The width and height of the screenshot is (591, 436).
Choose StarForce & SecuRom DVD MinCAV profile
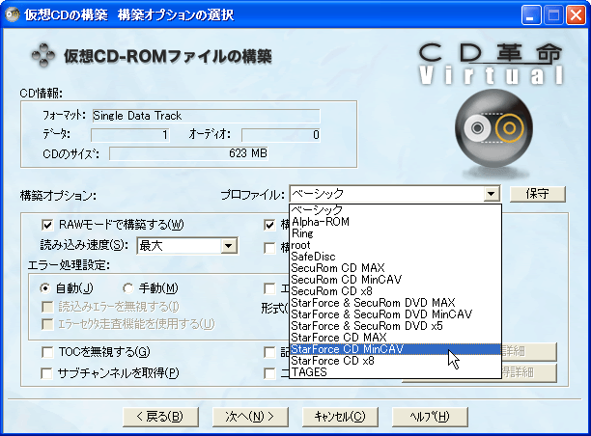pos(395,314)
